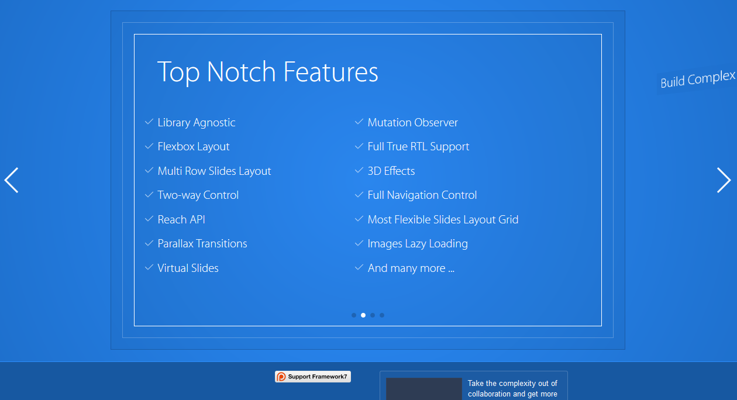Click the 'Build Complex' tilted slide text
Viewport: 737px width, 400px height.
tap(698, 79)
